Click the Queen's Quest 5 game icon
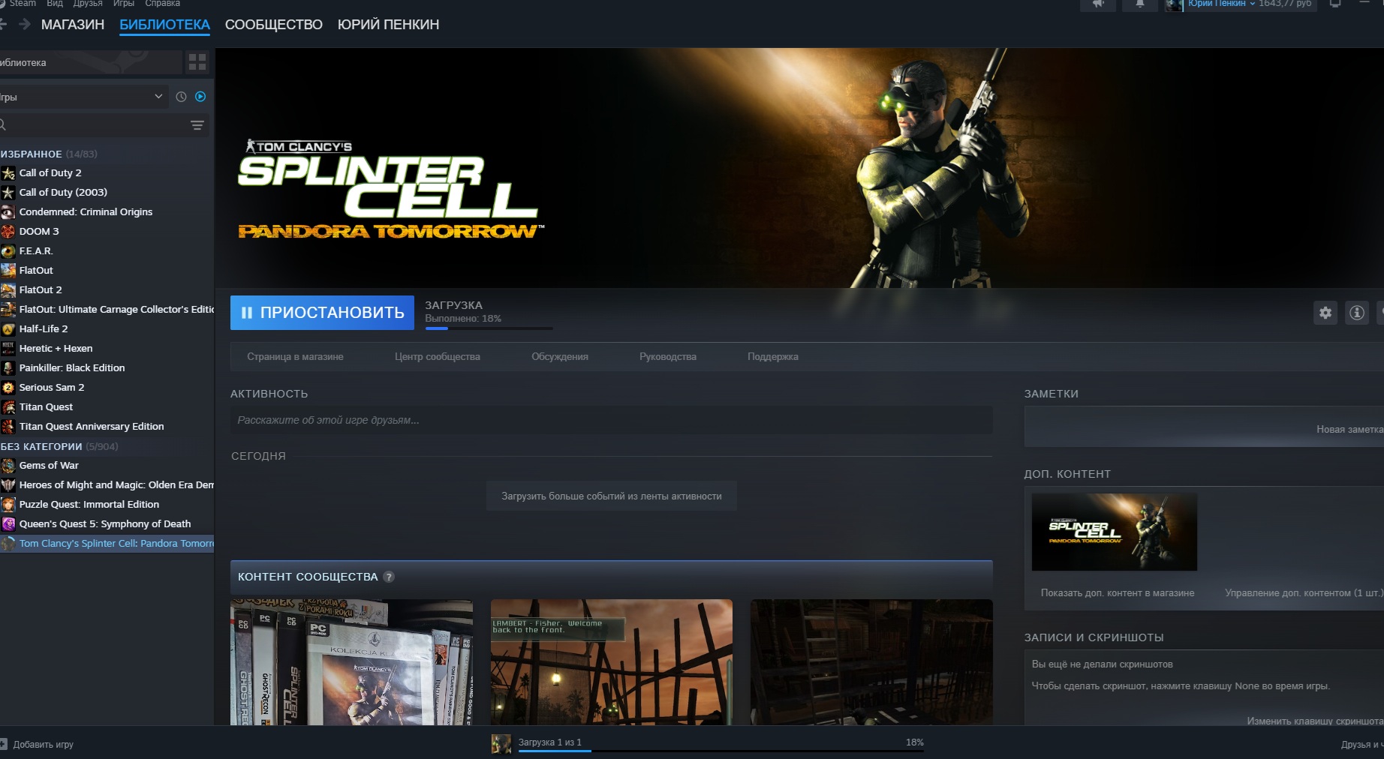The height and width of the screenshot is (759, 1384). (x=8, y=524)
